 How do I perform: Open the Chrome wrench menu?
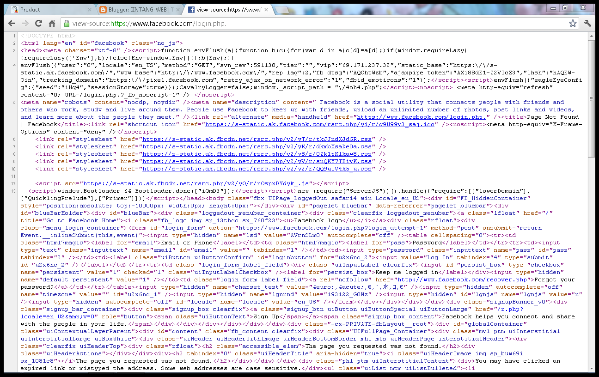click(x=588, y=24)
